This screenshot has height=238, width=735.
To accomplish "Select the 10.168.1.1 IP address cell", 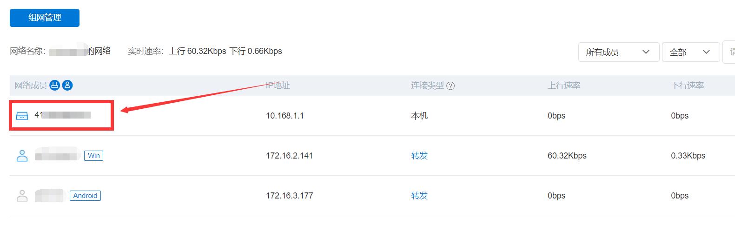I will click(x=285, y=116).
